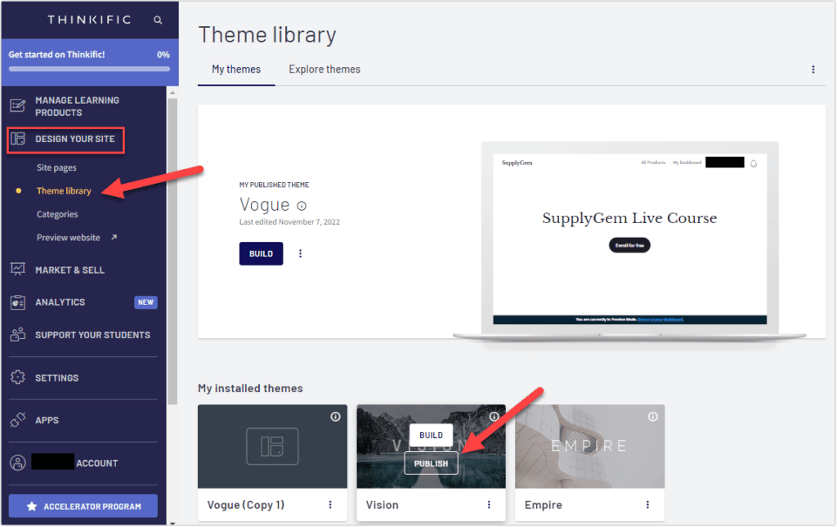Open the Vogue (Copy 1) options menu

coord(330,505)
